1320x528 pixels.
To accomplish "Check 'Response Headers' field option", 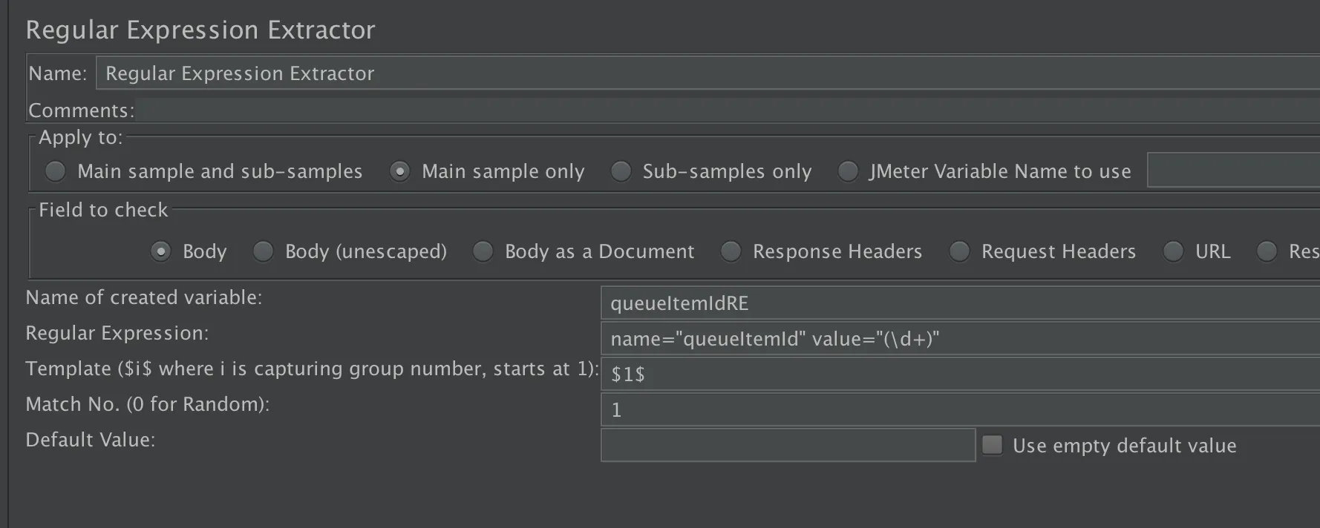I will click(731, 251).
